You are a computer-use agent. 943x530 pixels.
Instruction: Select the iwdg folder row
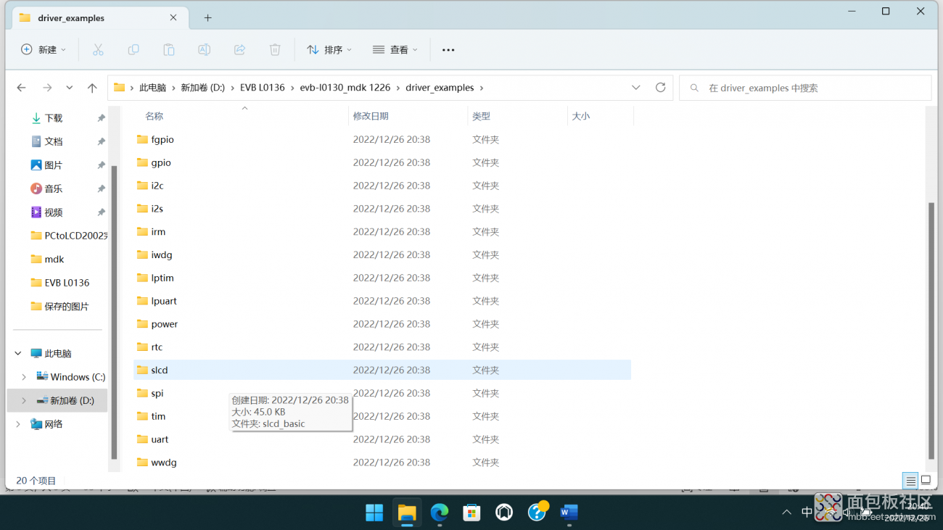coord(382,254)
